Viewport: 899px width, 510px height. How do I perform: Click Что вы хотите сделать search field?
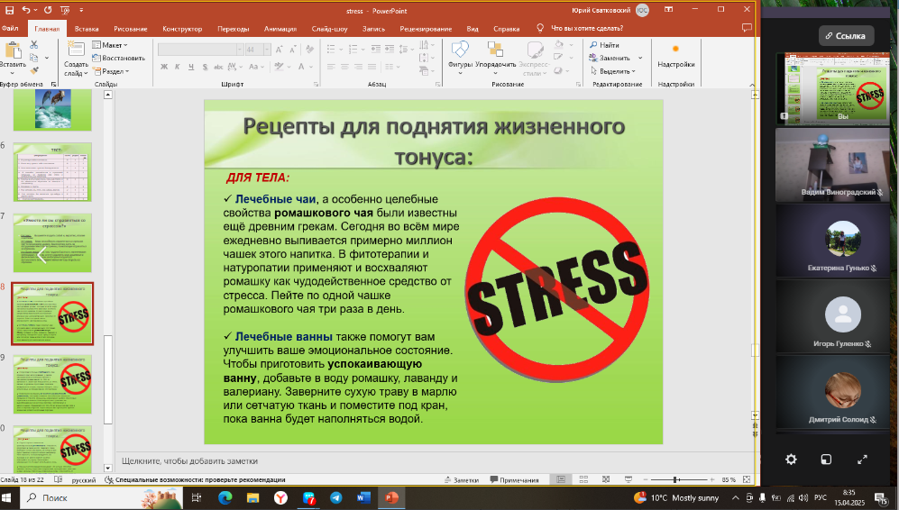(586, 28)
